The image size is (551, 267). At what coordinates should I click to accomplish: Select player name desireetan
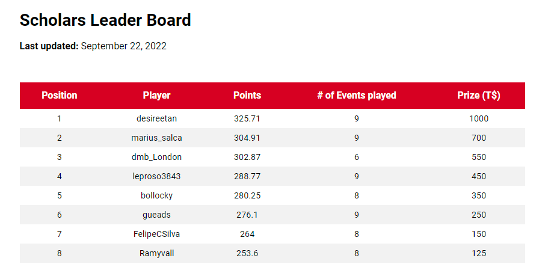click(157, 118)
